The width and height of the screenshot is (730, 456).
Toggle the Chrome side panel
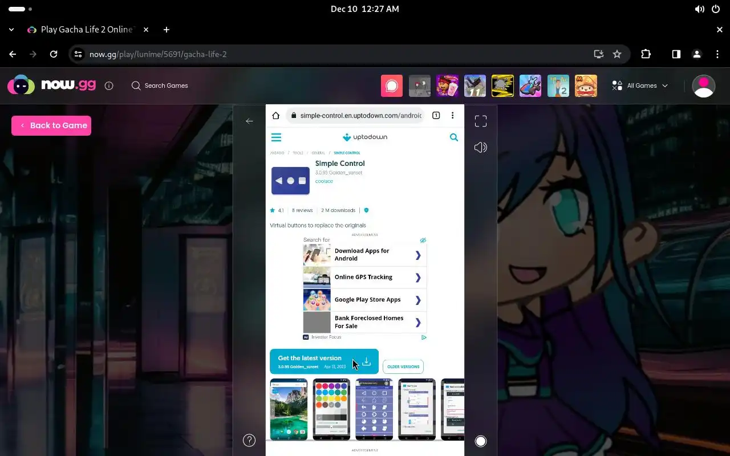[676, 54]
